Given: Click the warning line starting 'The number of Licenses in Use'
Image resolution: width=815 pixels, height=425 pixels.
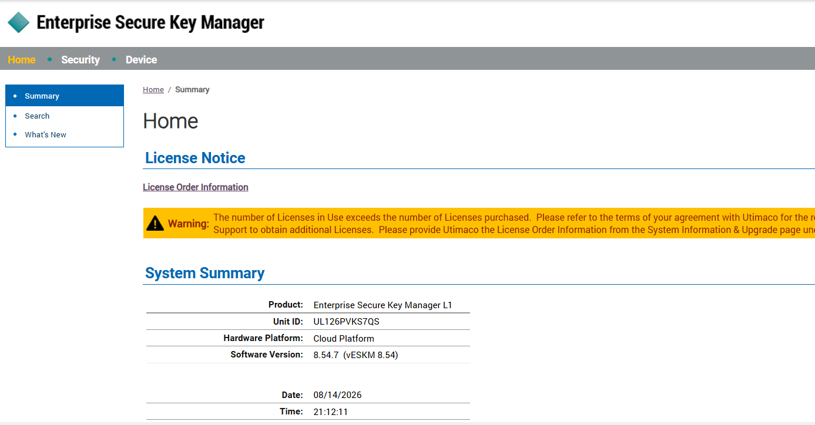Looking at the screenshot, I should 514,218.
